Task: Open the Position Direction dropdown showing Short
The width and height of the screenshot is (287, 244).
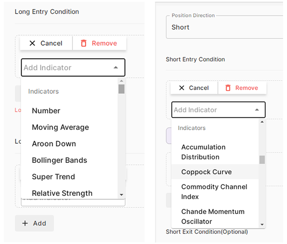Action: [225, 27]
